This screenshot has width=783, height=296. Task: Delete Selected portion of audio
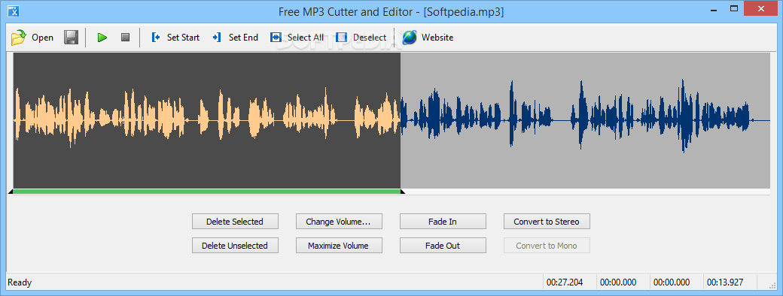click(x=235, y=222)
